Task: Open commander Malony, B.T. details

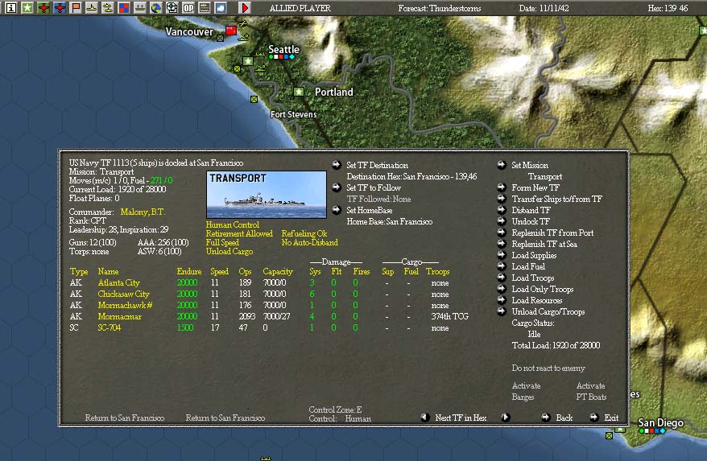Action: (x=143, y=212)
